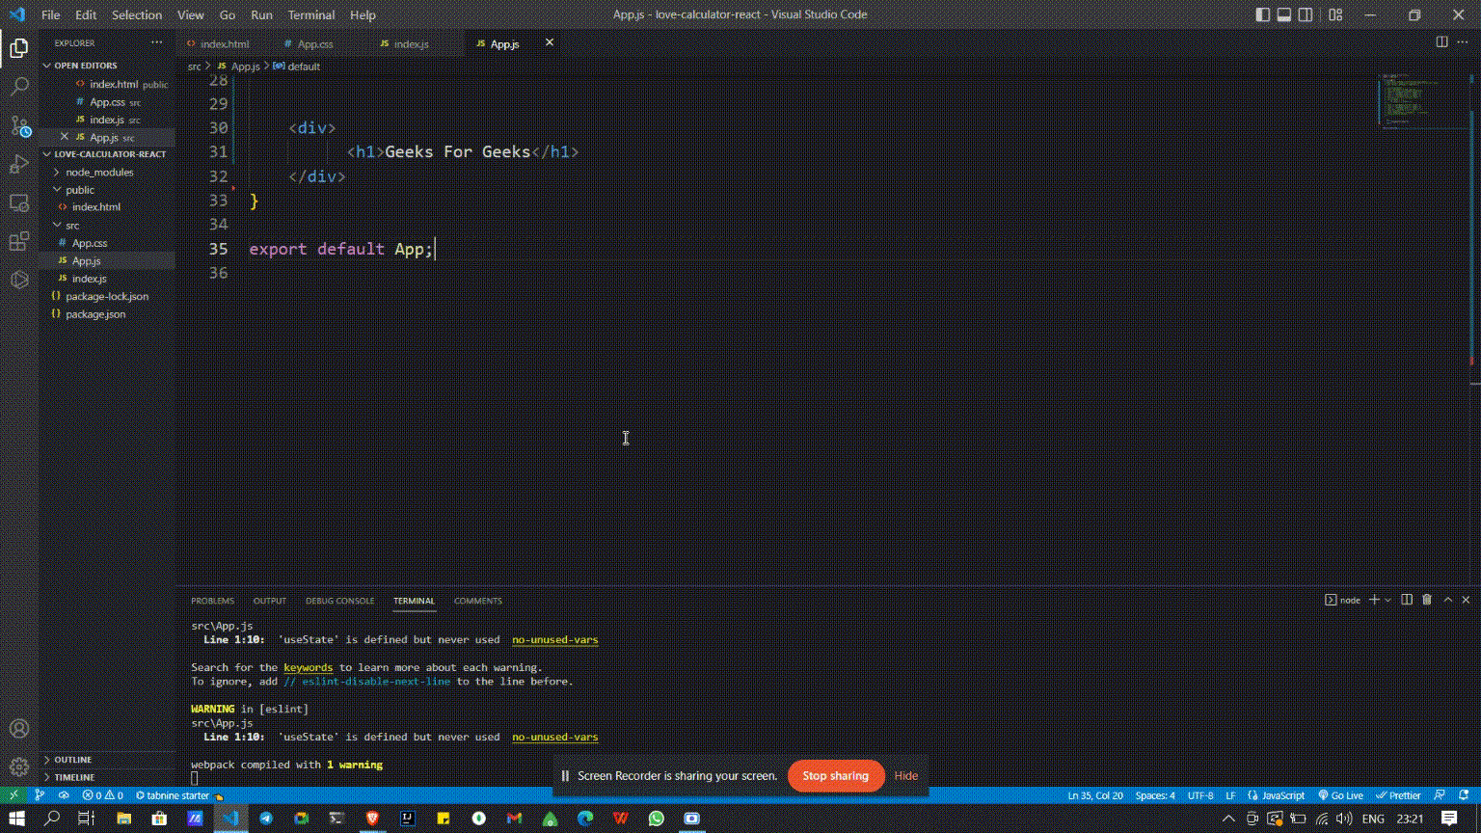The width and height of the screenshot is (1481, 833).
Task: Split the editor to the right
Action: tap(1441, 42)
